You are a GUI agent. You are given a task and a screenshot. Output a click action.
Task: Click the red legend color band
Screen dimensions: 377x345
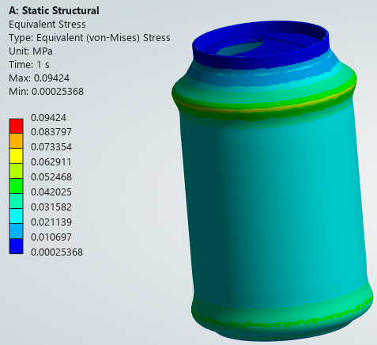16,126
